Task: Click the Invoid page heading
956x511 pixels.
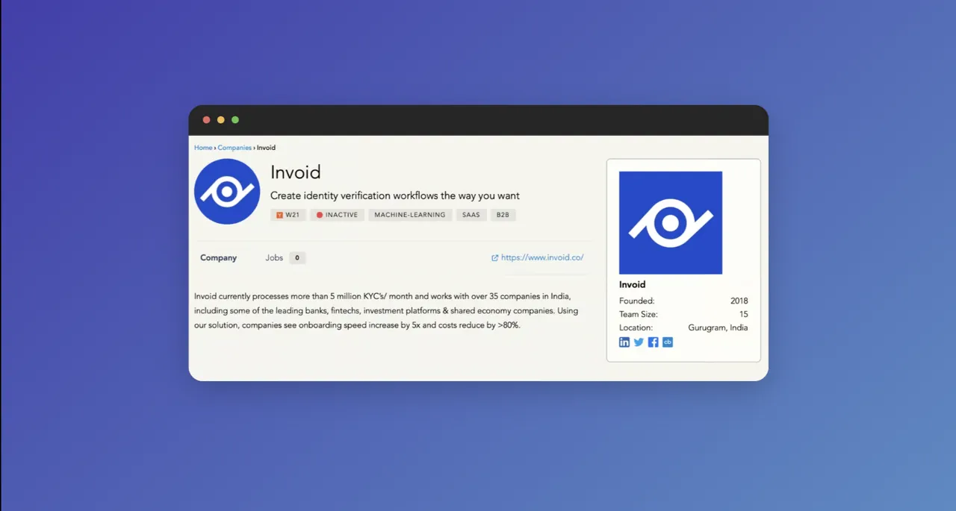Action: point(296,172)
